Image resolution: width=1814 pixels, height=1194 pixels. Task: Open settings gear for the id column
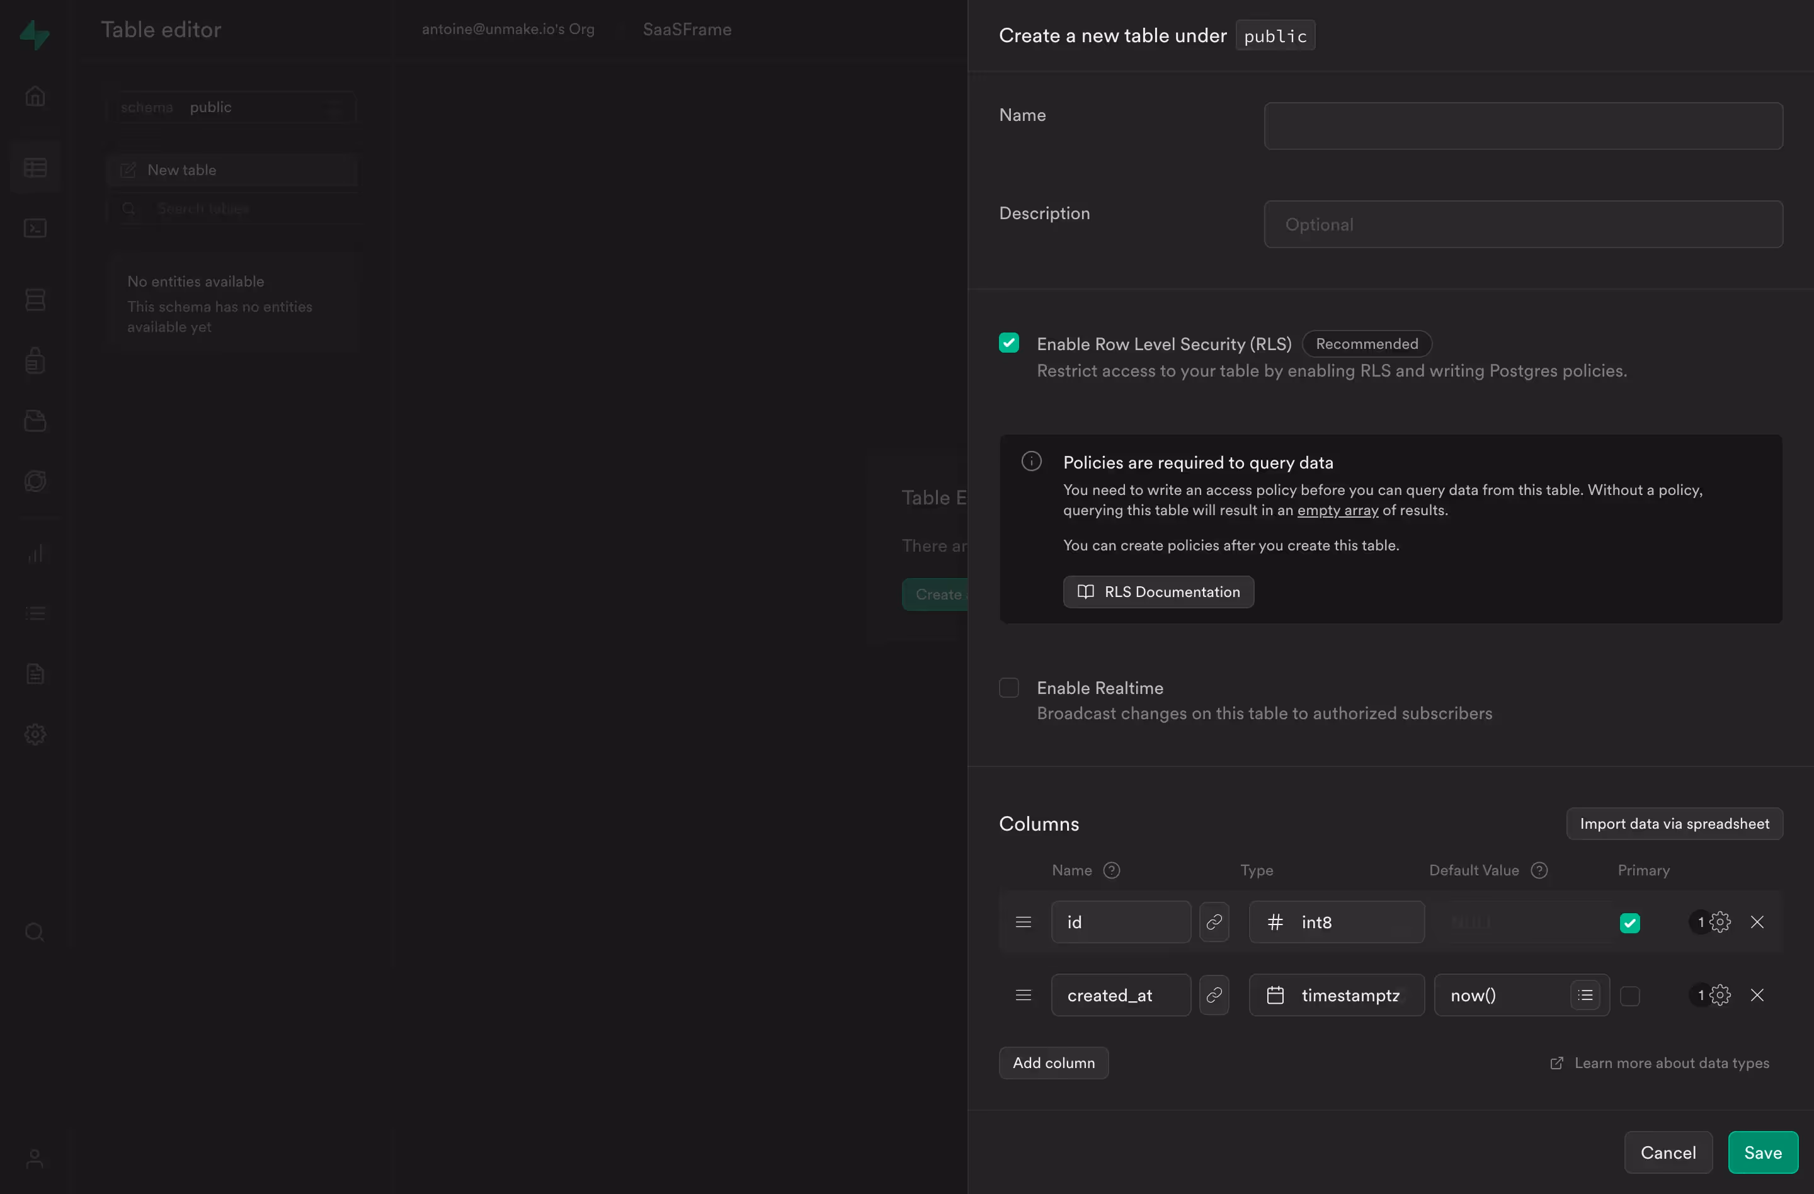coord(1720,922)
